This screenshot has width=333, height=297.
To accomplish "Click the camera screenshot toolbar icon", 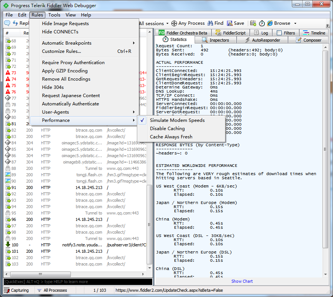I will [x=253, y=23].
